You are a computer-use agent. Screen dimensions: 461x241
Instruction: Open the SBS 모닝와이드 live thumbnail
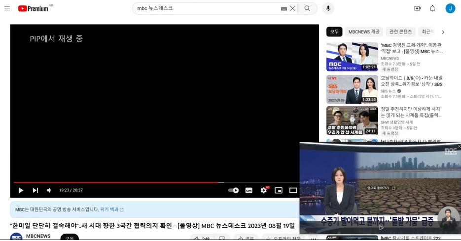[x=352, y=90]
